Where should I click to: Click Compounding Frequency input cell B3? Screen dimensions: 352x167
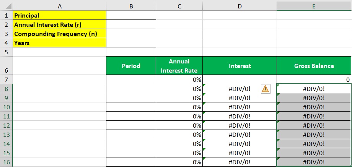(131, 34)
